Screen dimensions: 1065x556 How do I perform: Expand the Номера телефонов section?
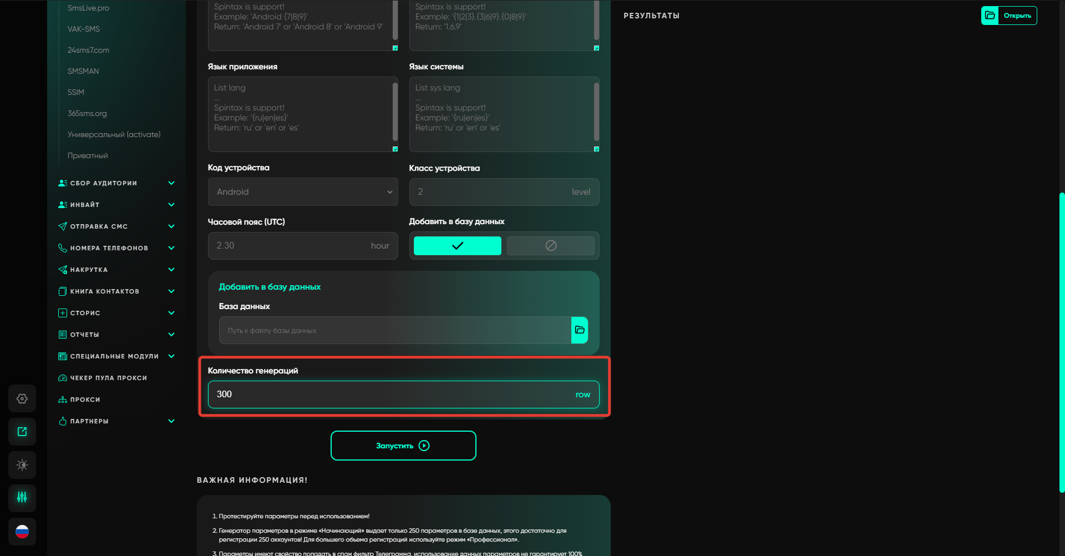[x=116, y=248]
